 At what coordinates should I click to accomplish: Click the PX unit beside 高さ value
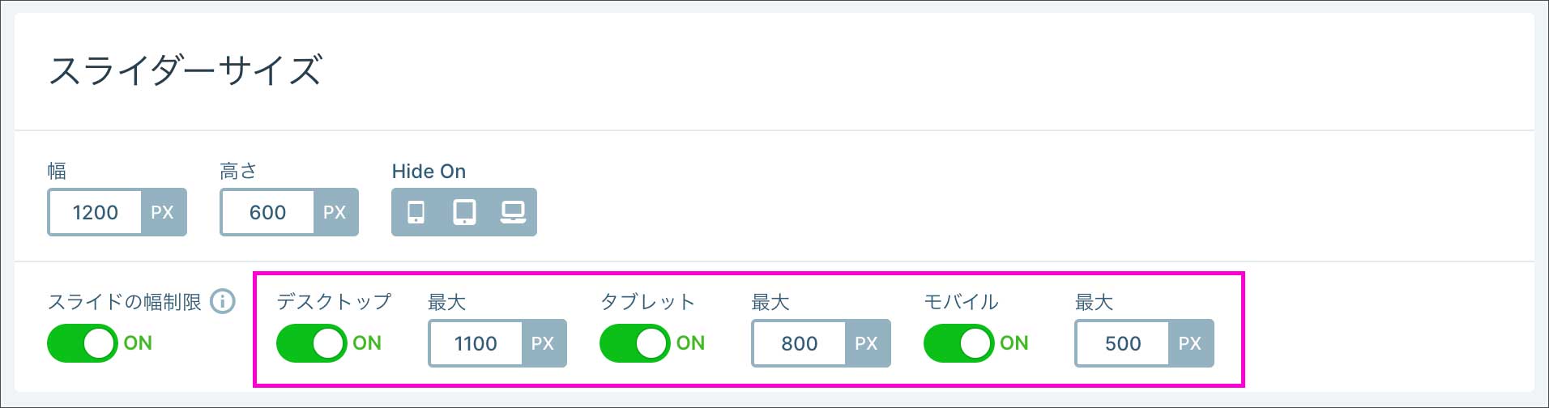pyautogui.click(x=335, y=212)
